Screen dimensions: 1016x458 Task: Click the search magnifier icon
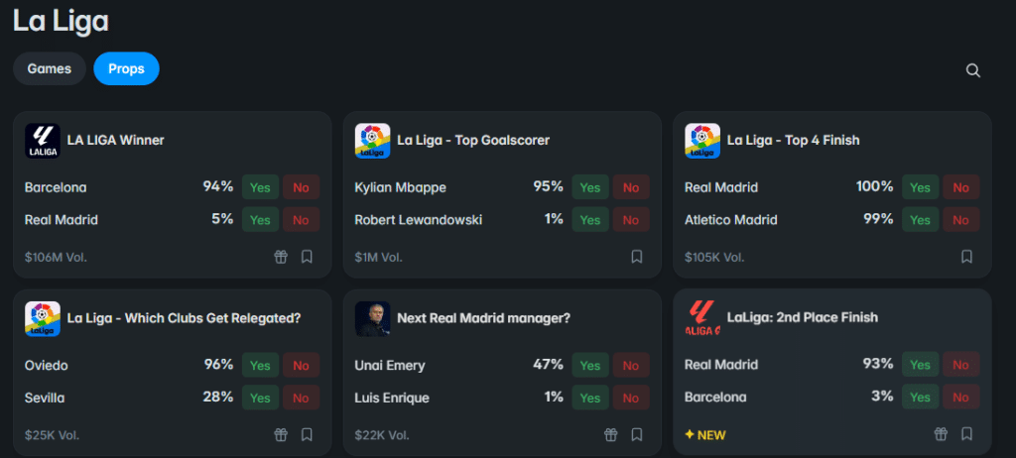point(973,69)
